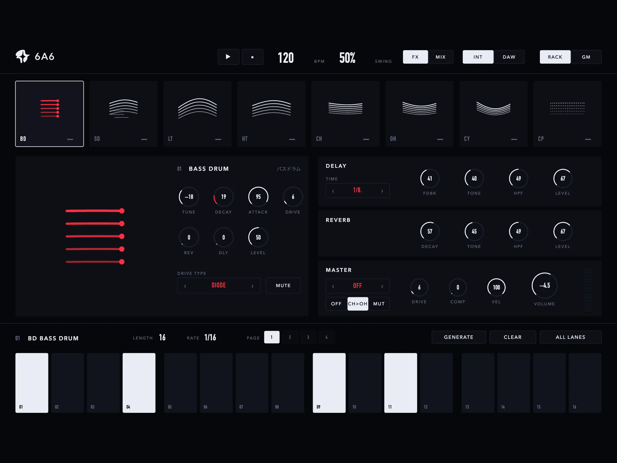Click the 6A6 star logo icon
This screenshot has height=463, width=617.
point(22,56)
